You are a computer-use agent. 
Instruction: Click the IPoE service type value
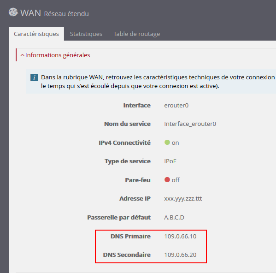170,161
